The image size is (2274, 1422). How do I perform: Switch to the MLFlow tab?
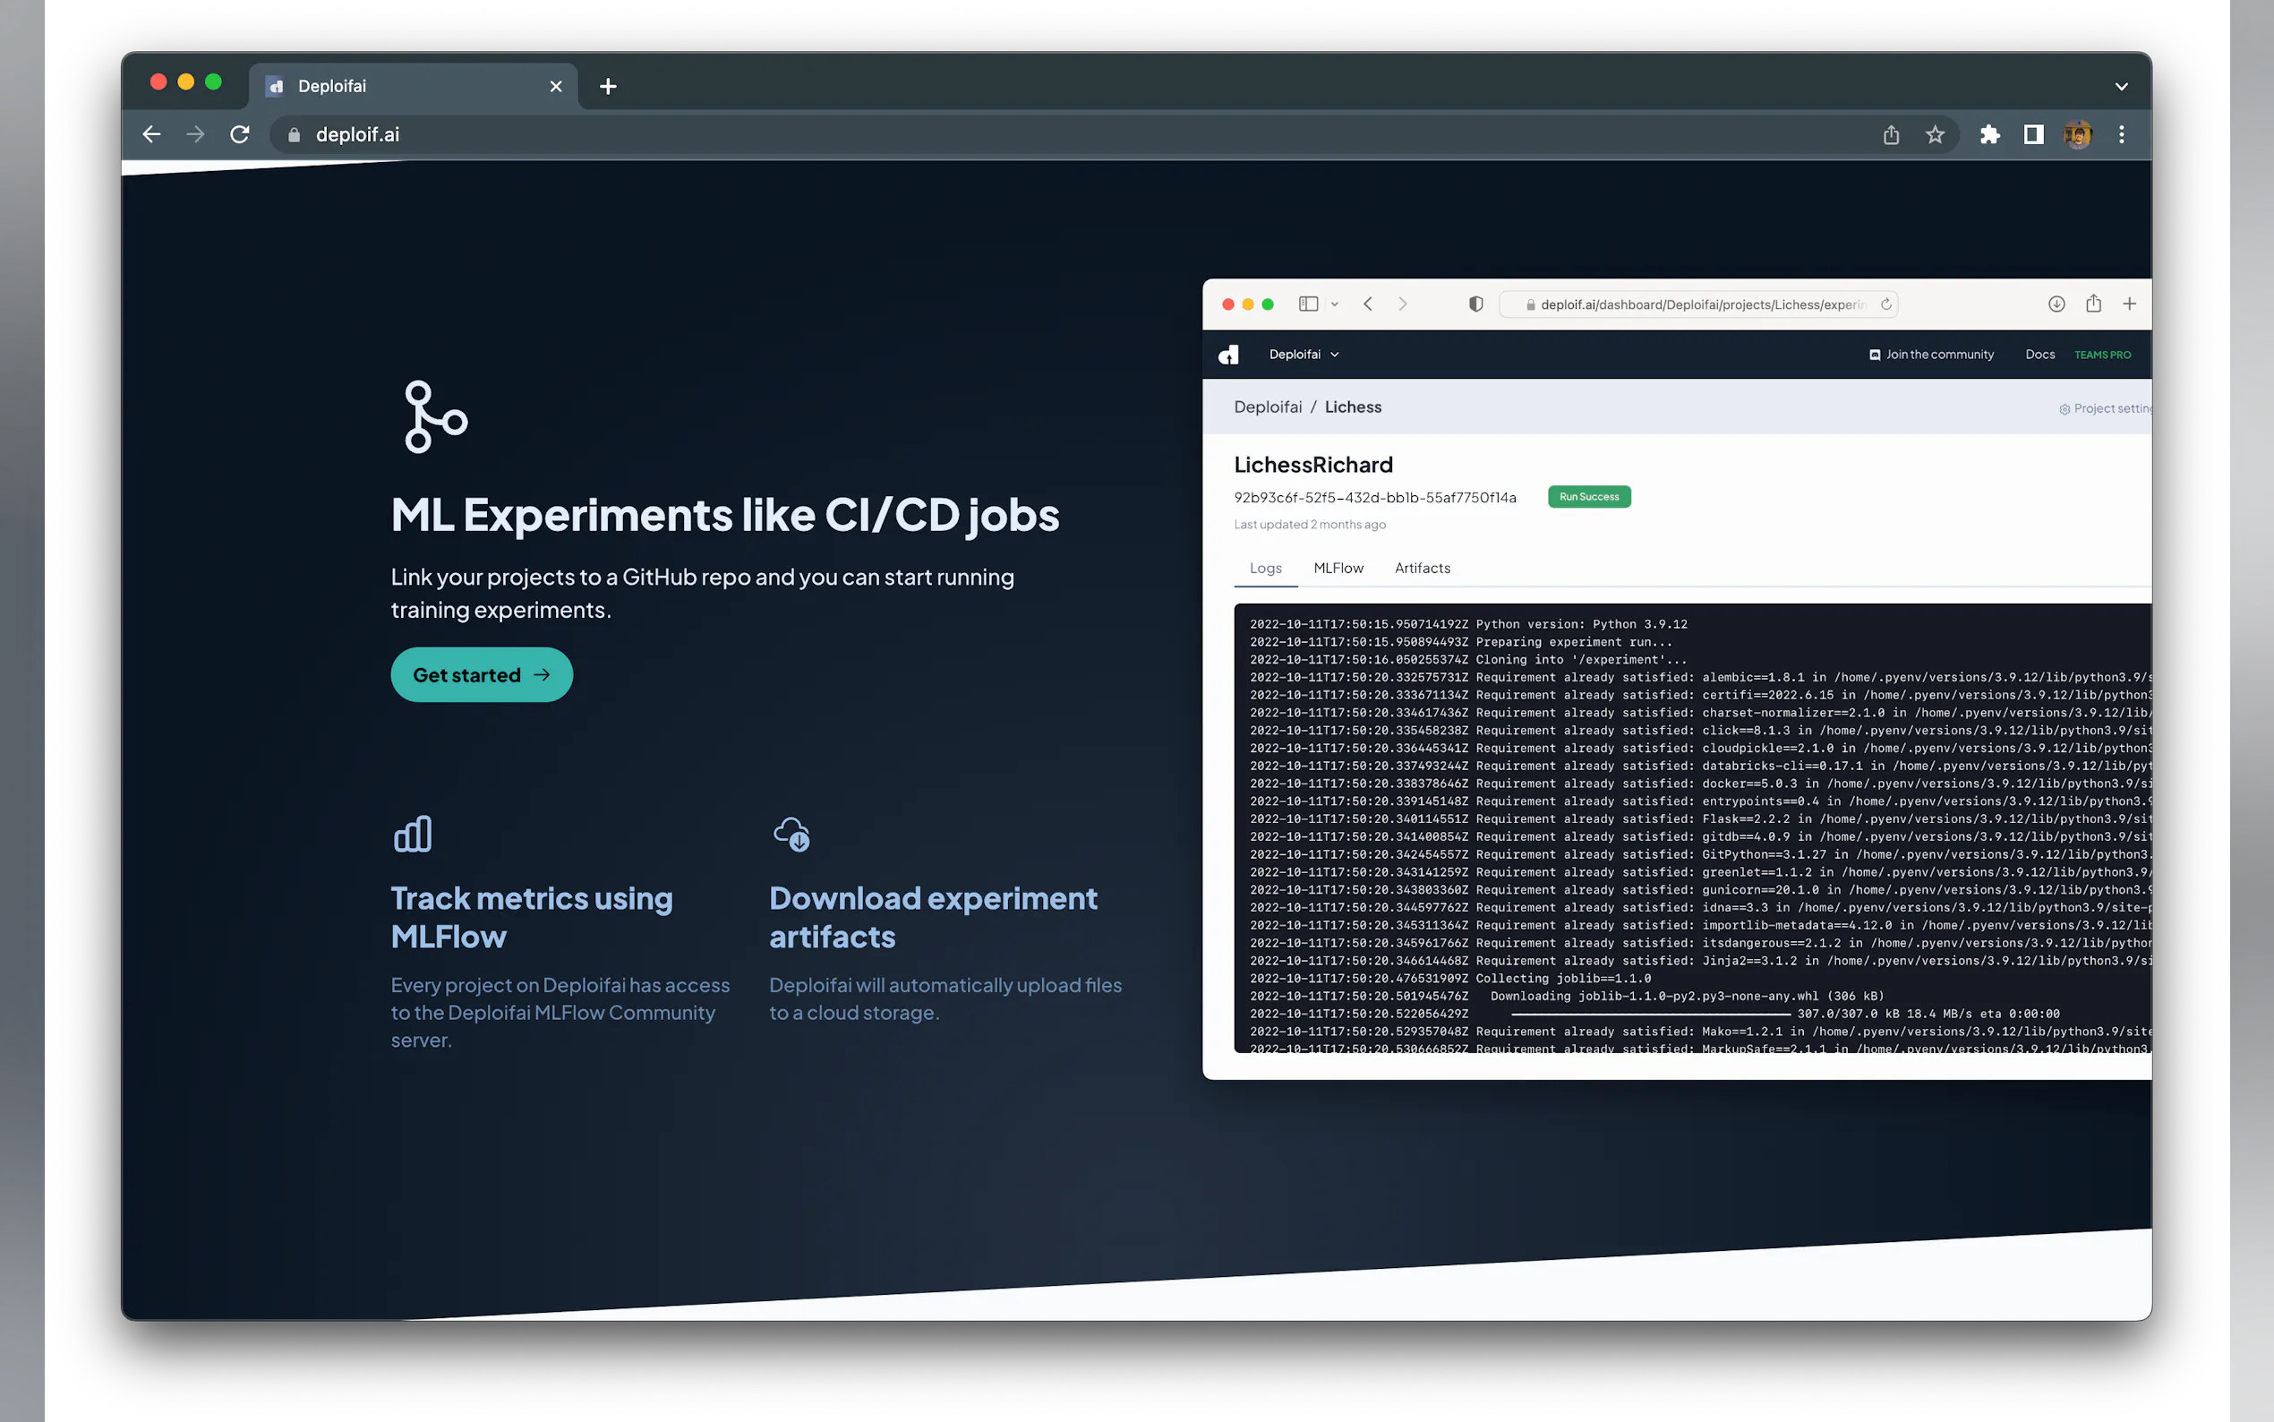click(x=1338, y=568)
